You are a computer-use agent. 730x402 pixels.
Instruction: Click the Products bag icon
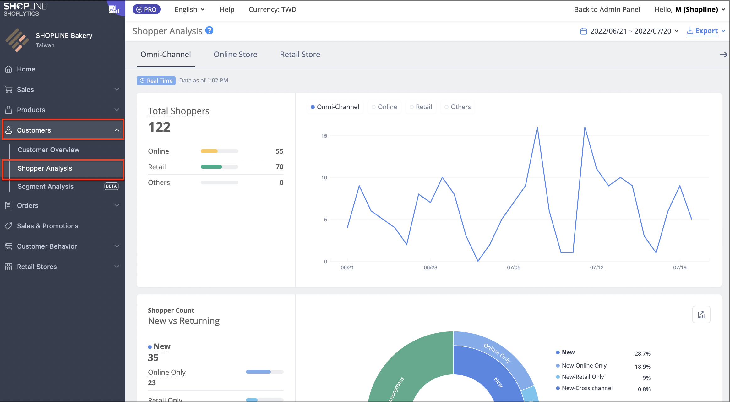click(x=8, y=110)
